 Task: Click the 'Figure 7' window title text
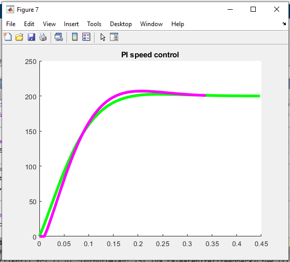click(x=28, y=10)
